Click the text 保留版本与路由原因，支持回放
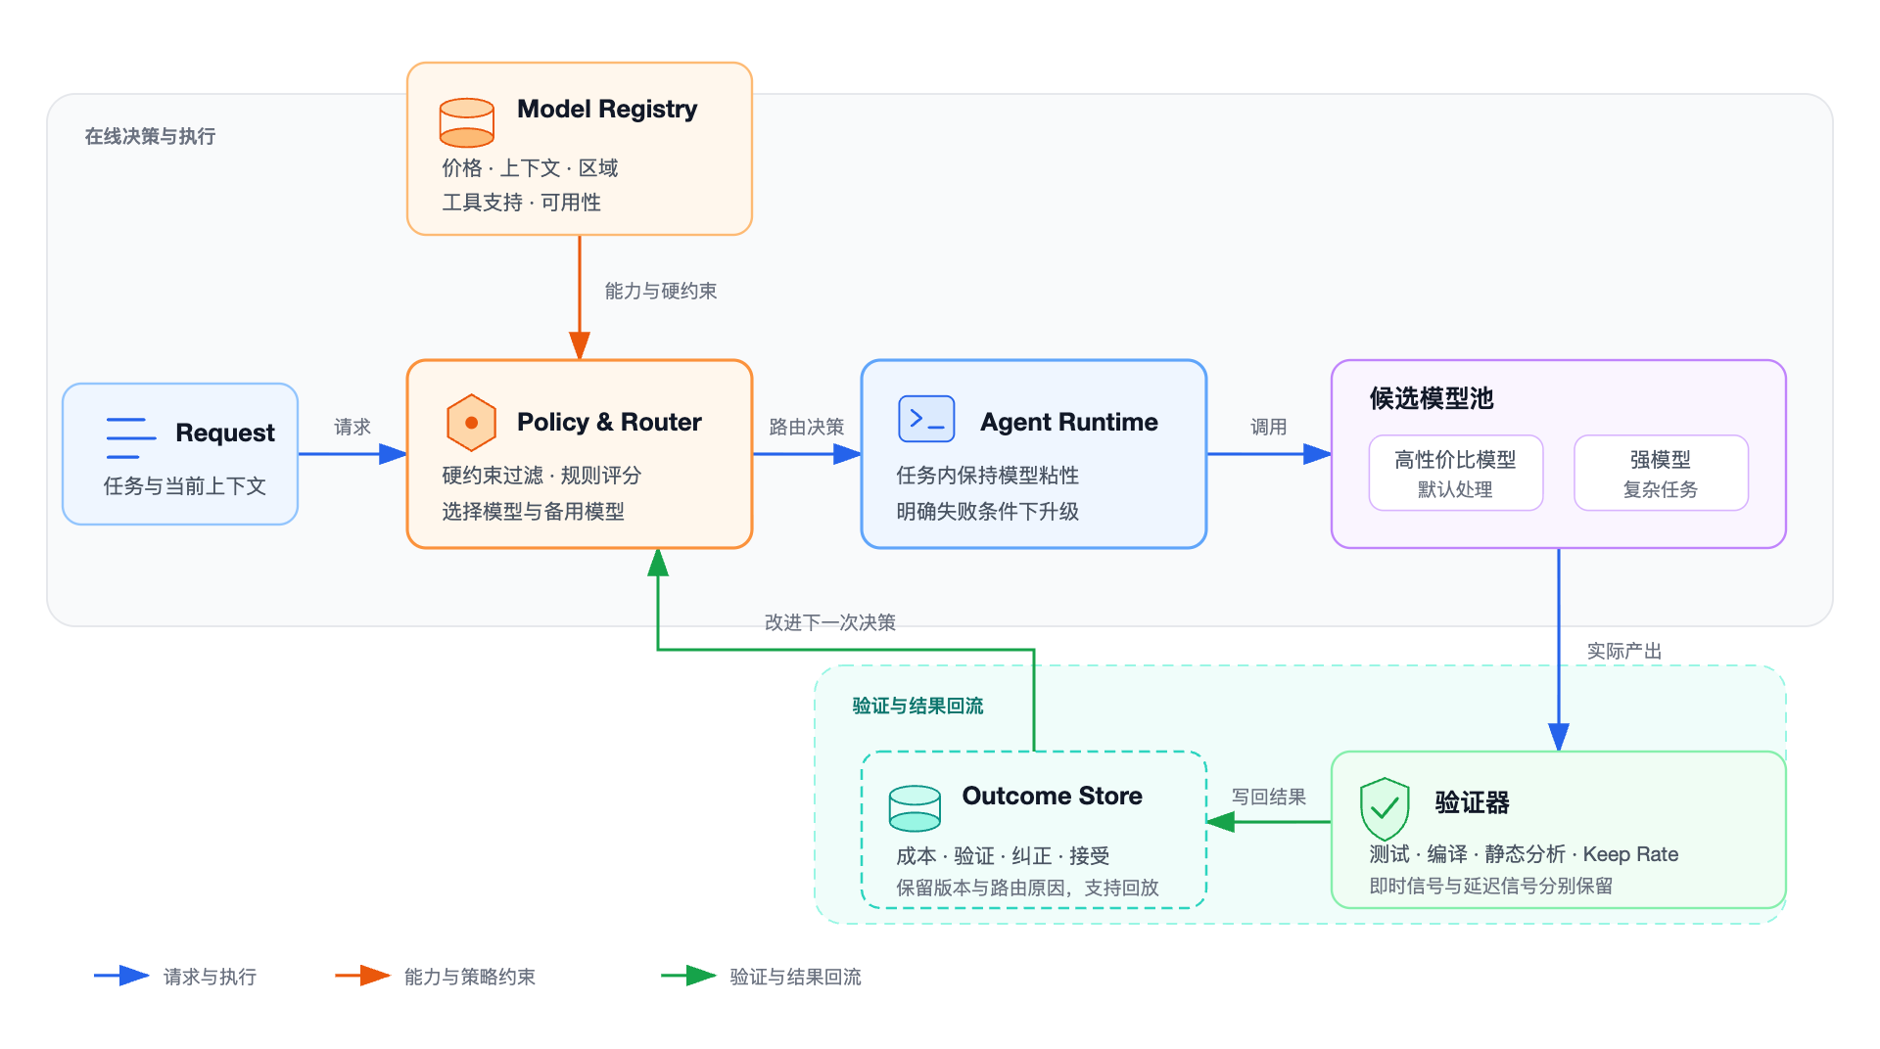Image resolution: width=1880 pixels, height=1049 pixels. tap(1027, 888)
